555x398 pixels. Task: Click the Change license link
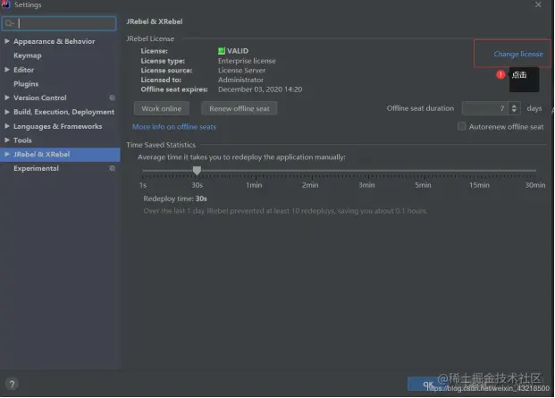pyautogui.click(x=517, y=54)
